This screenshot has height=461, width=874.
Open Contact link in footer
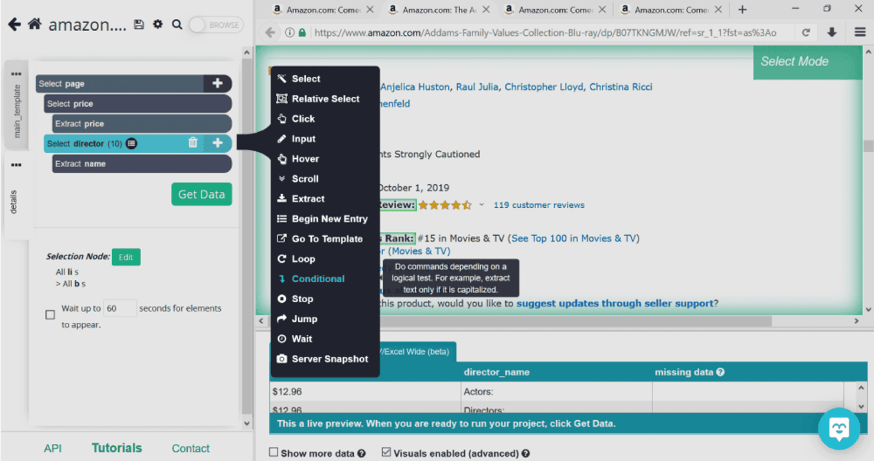[x=191, y=449]
